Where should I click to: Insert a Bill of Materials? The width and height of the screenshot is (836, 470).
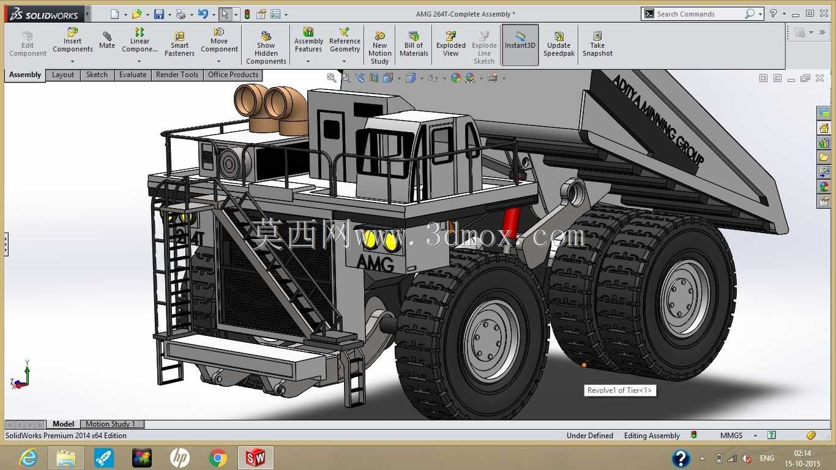414,45
